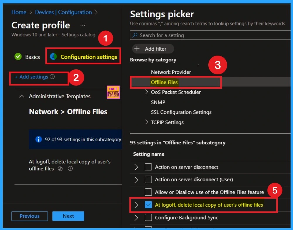Check Action on server disconnect (User) checkbox
This screenshot has width=293, height=230.
click(x=148, y=179)
